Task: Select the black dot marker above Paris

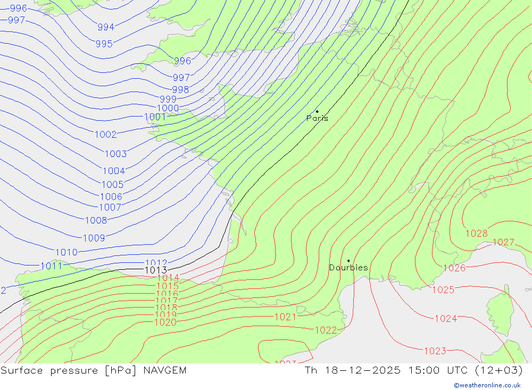Action: [x=317, y=111]
